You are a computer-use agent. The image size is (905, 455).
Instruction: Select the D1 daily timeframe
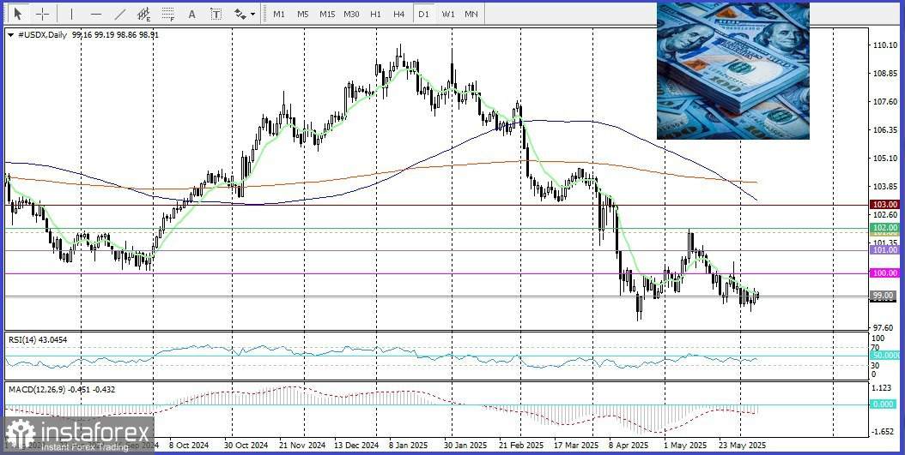tap(423, 14)
